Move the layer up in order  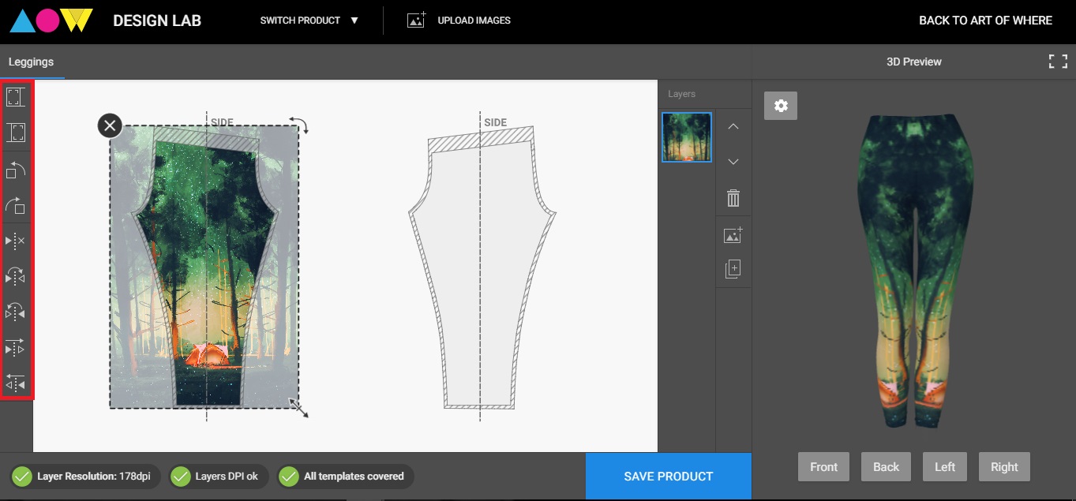[733, 126]
